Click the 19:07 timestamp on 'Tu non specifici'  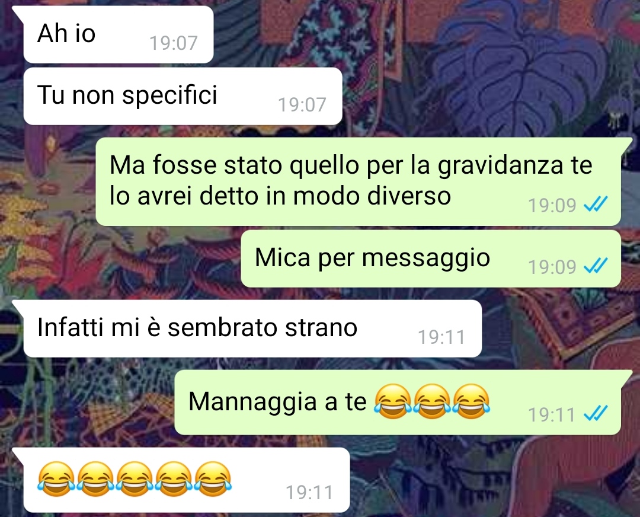302,104
